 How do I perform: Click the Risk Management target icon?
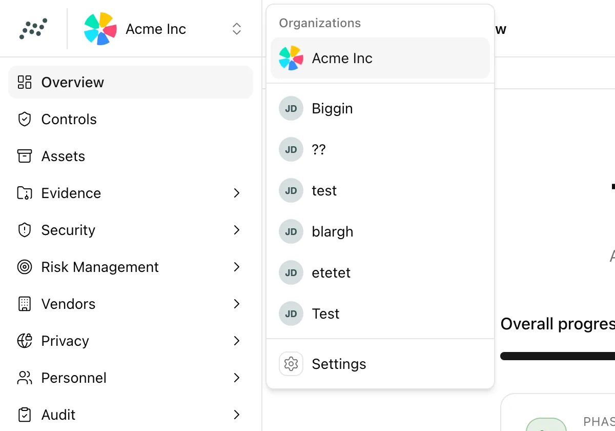(25, 267)
